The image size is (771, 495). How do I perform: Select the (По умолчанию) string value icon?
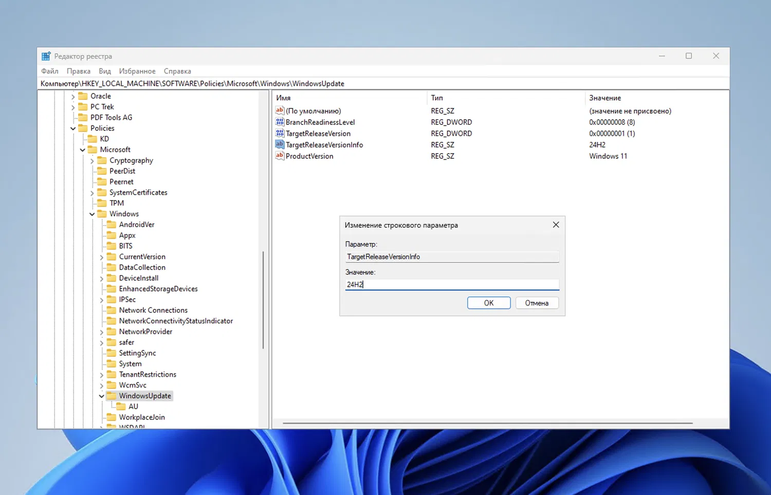pos(280,111)
